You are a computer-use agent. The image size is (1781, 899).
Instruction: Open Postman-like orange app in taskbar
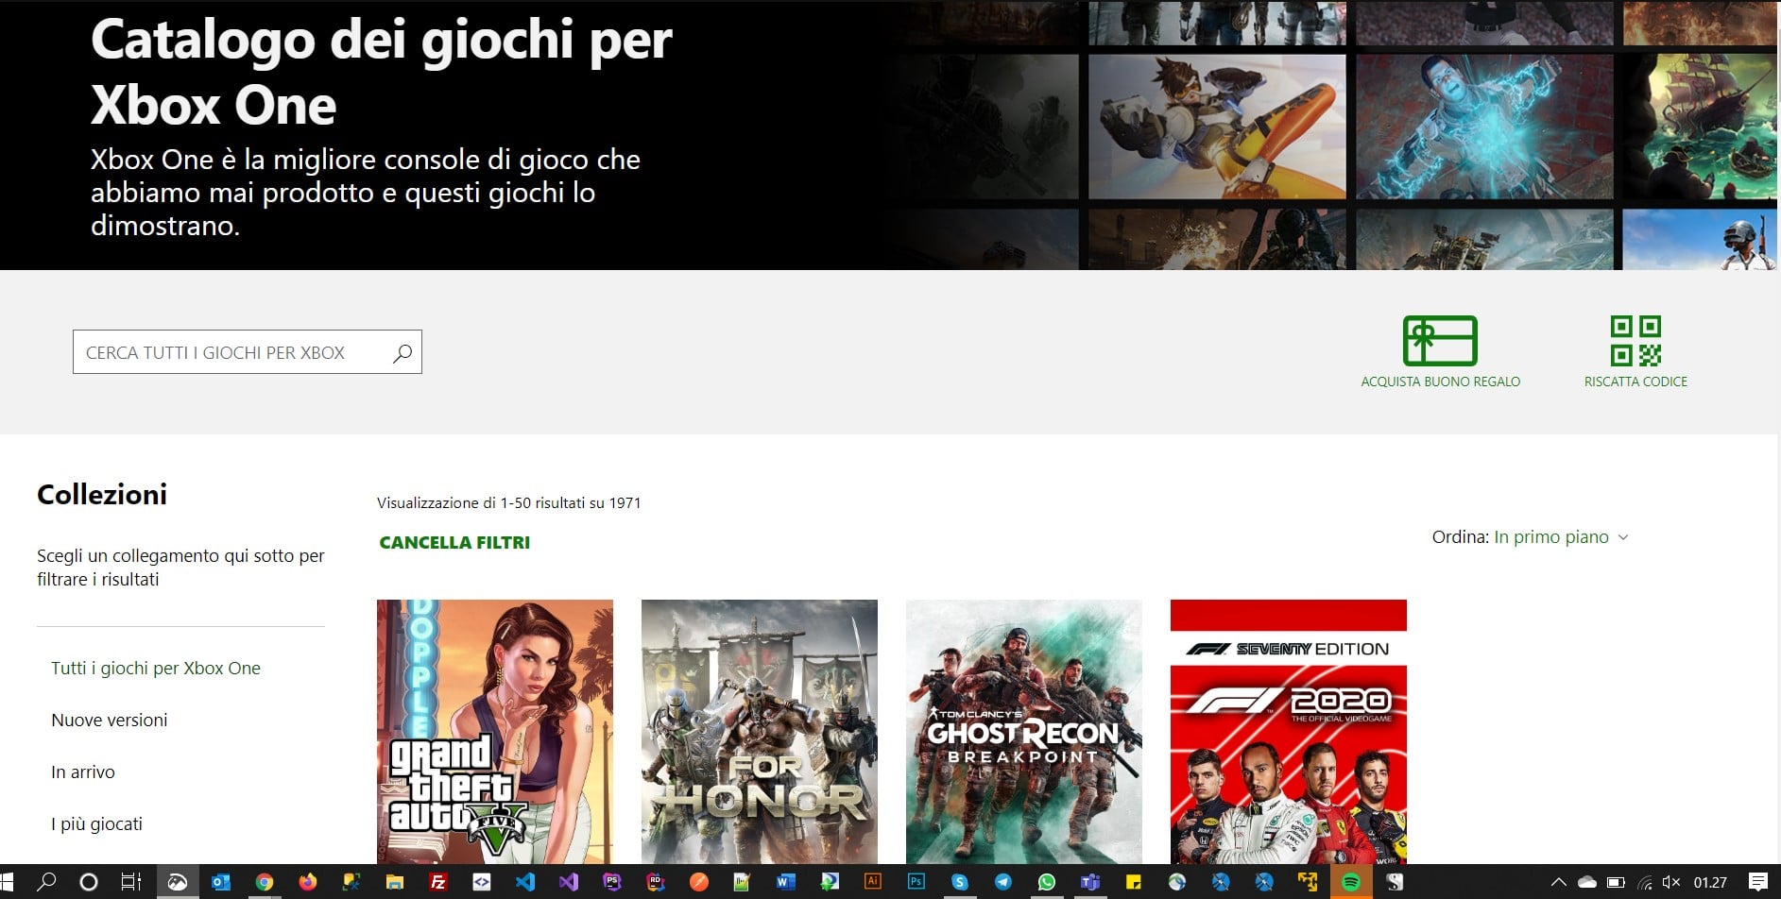pyautogui.click(x=699, y=882)
